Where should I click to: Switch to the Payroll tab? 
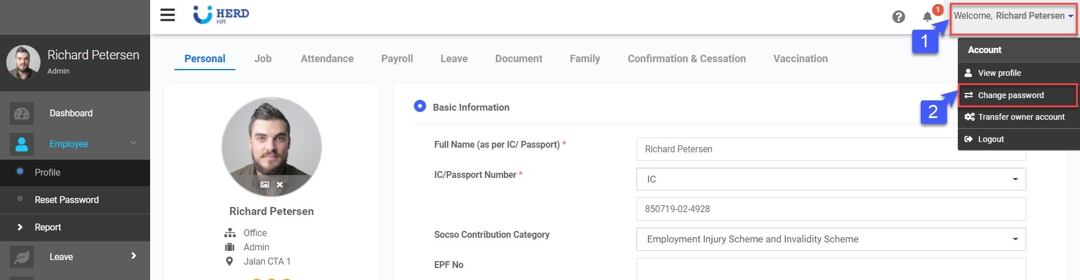(x=397, y=59)
